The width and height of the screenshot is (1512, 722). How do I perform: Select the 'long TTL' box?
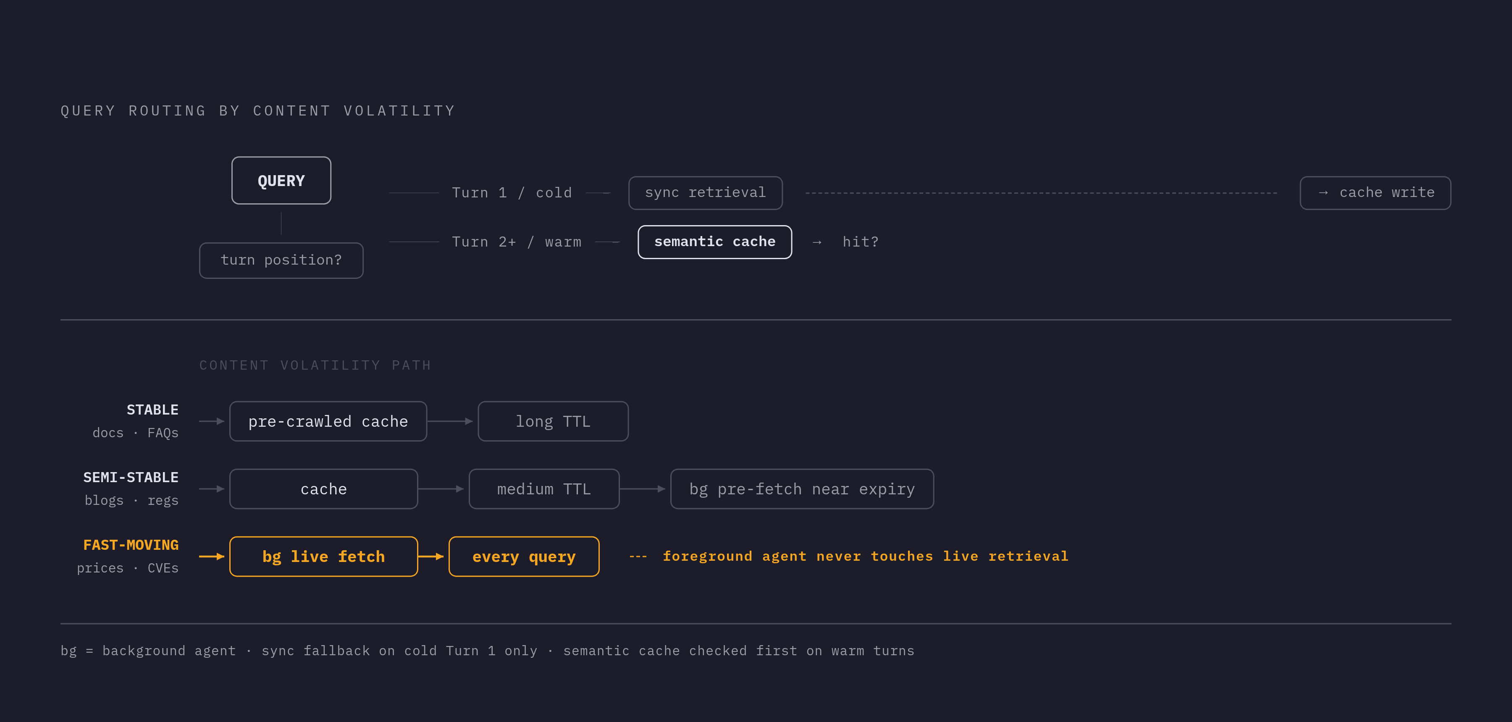[x=553, y=421]
